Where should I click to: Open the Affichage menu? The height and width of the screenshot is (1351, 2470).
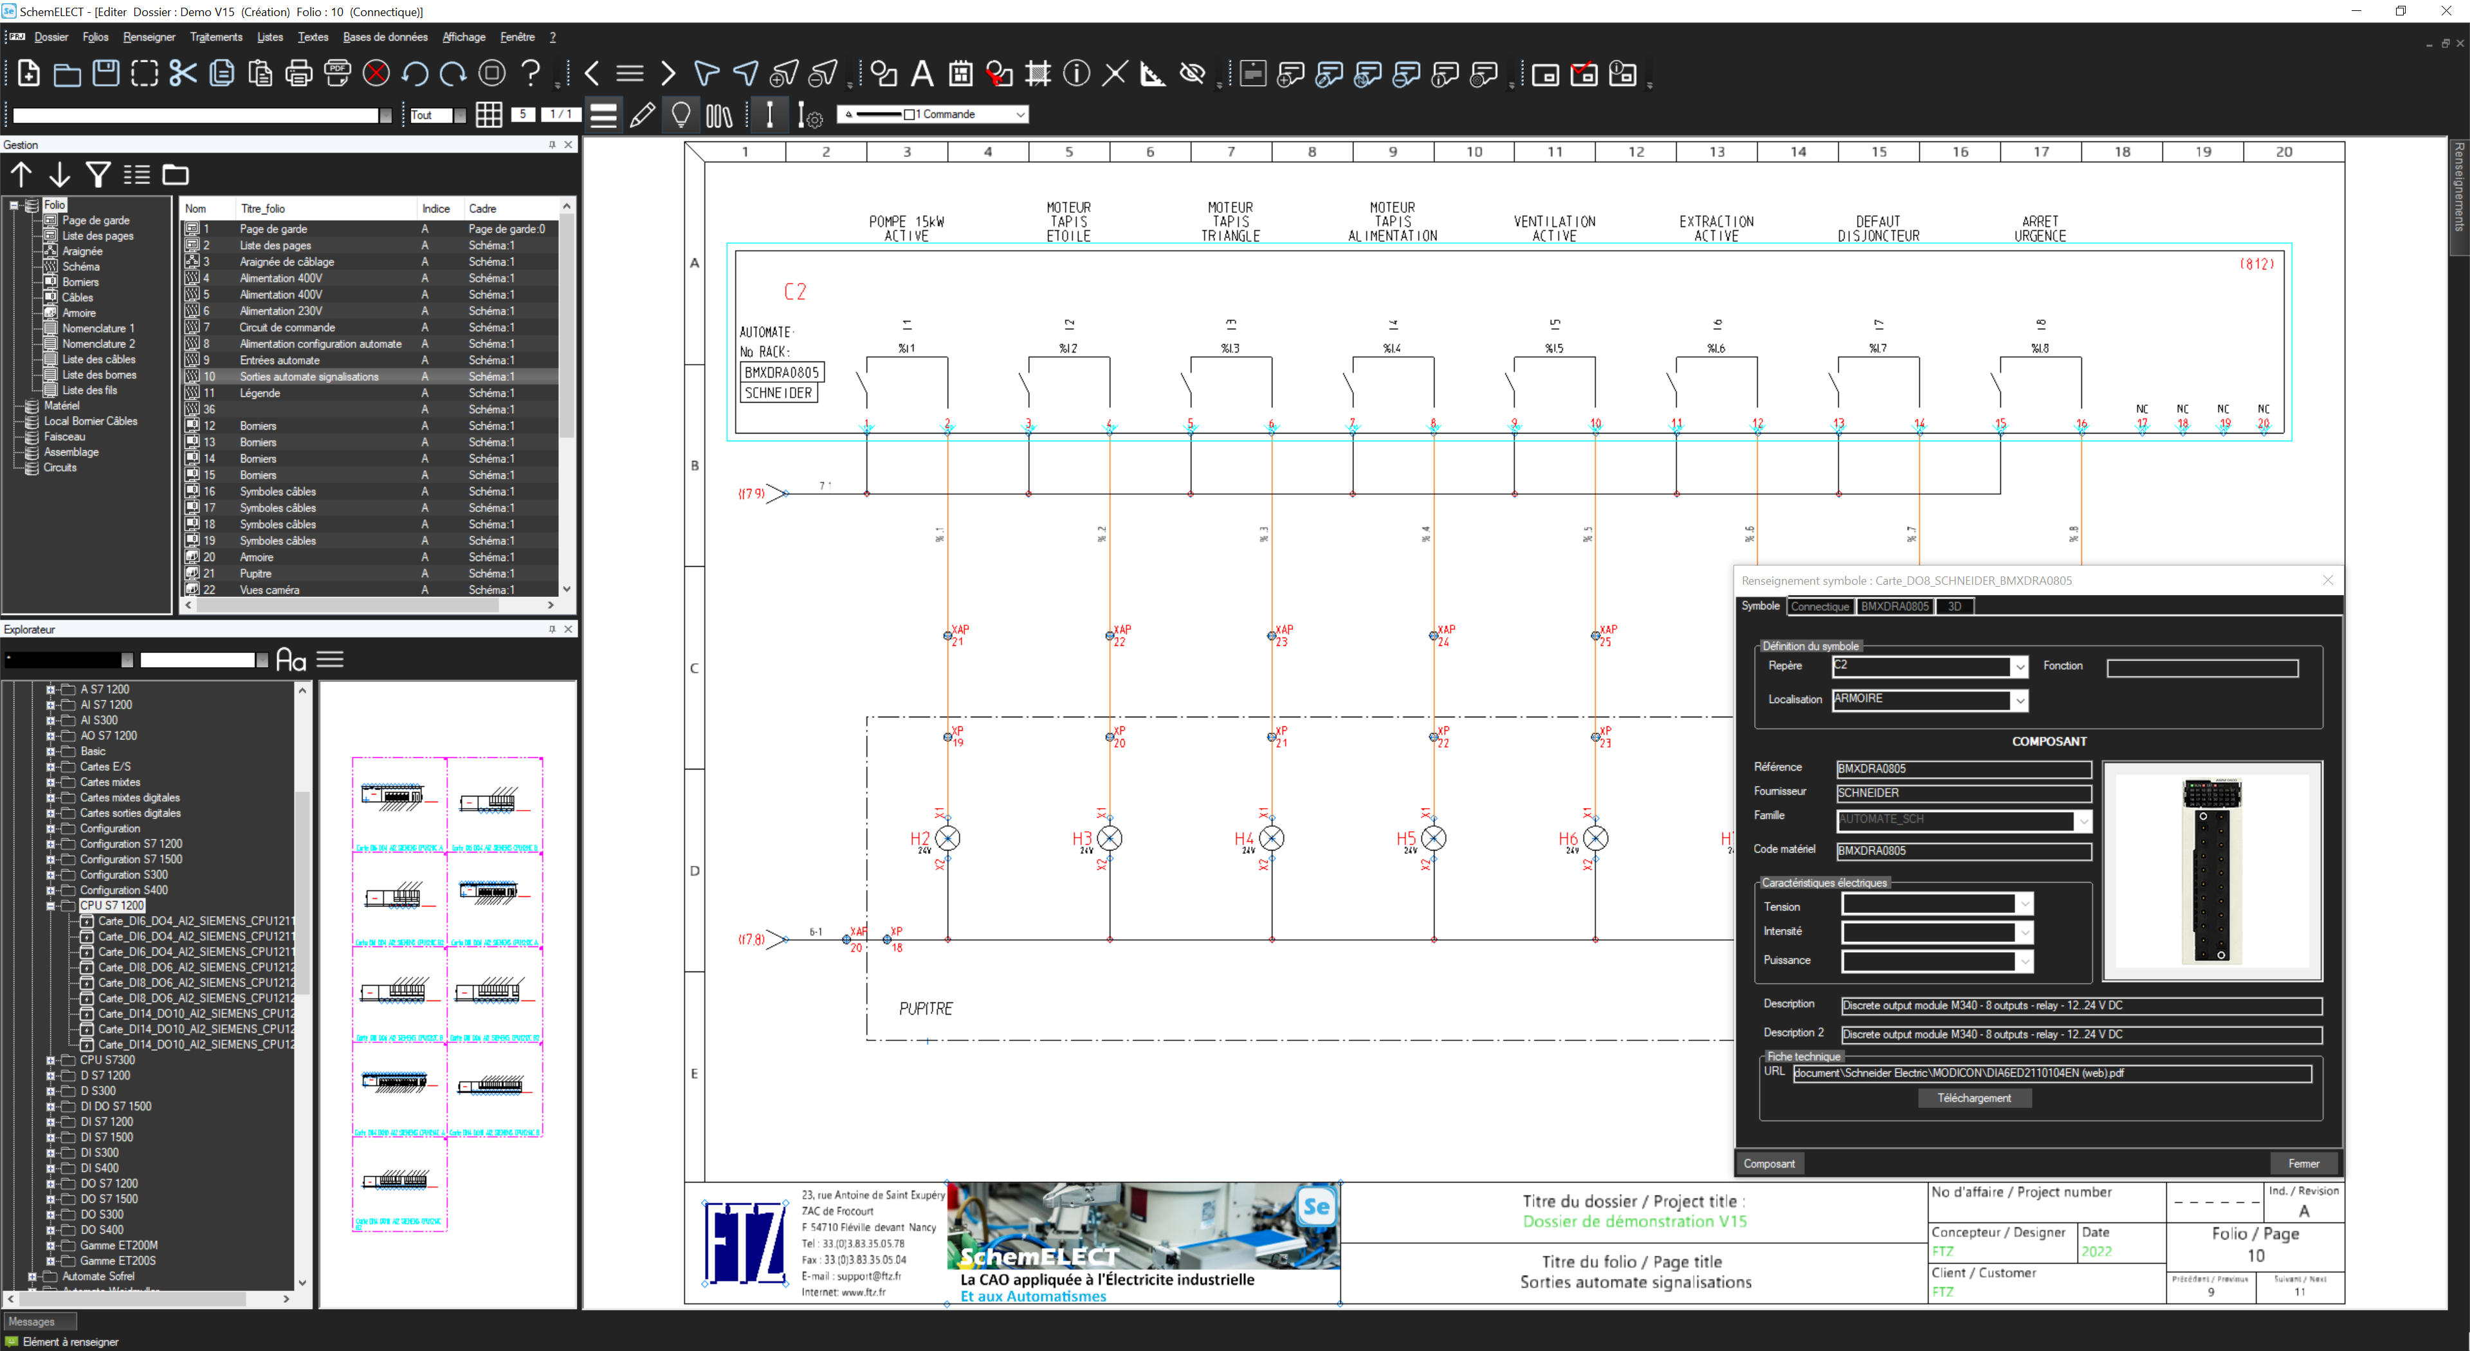click(x=463, y=37)
